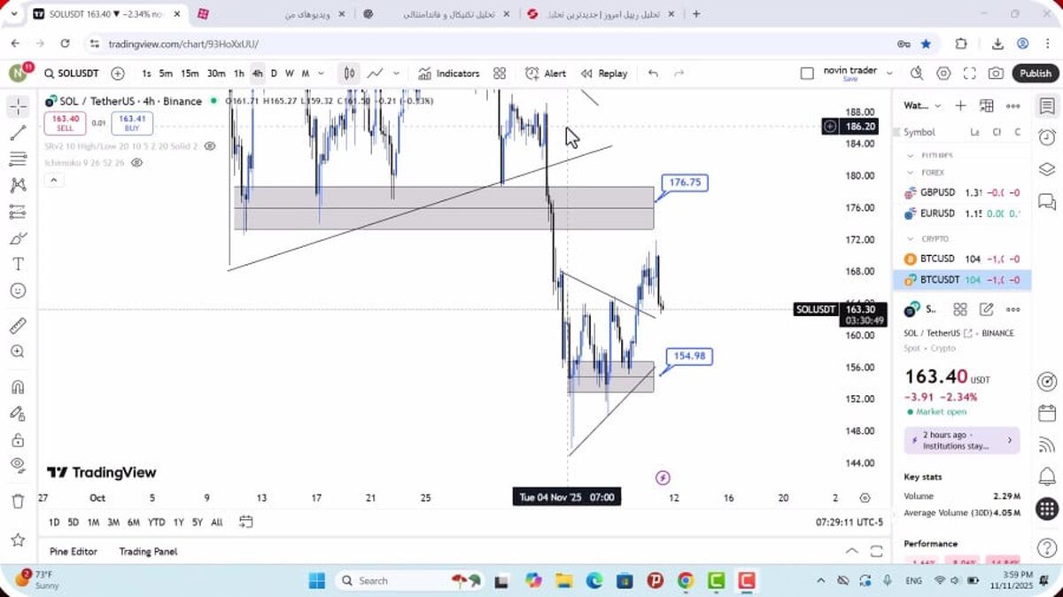Toggle magnet mode for drawings
The image size is (1063, 597).
[18, 387]
